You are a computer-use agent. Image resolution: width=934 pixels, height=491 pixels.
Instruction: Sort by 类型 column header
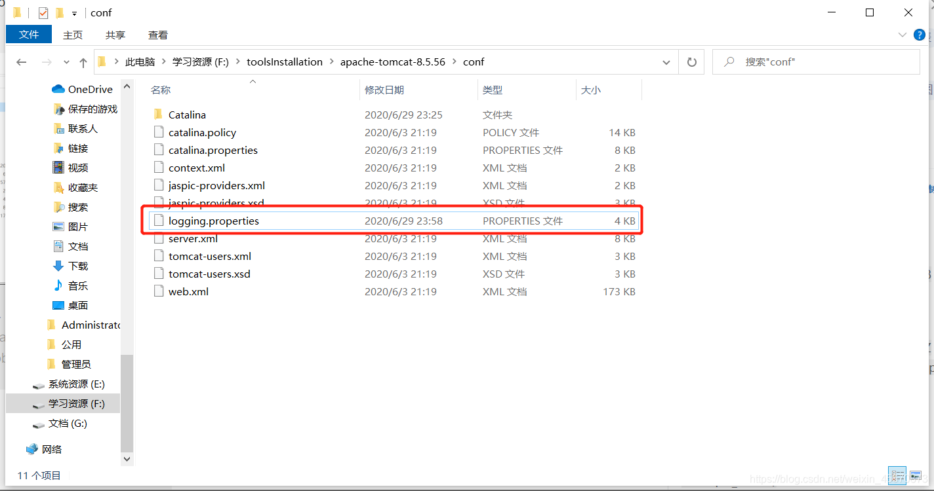click(x=493, y=90)
